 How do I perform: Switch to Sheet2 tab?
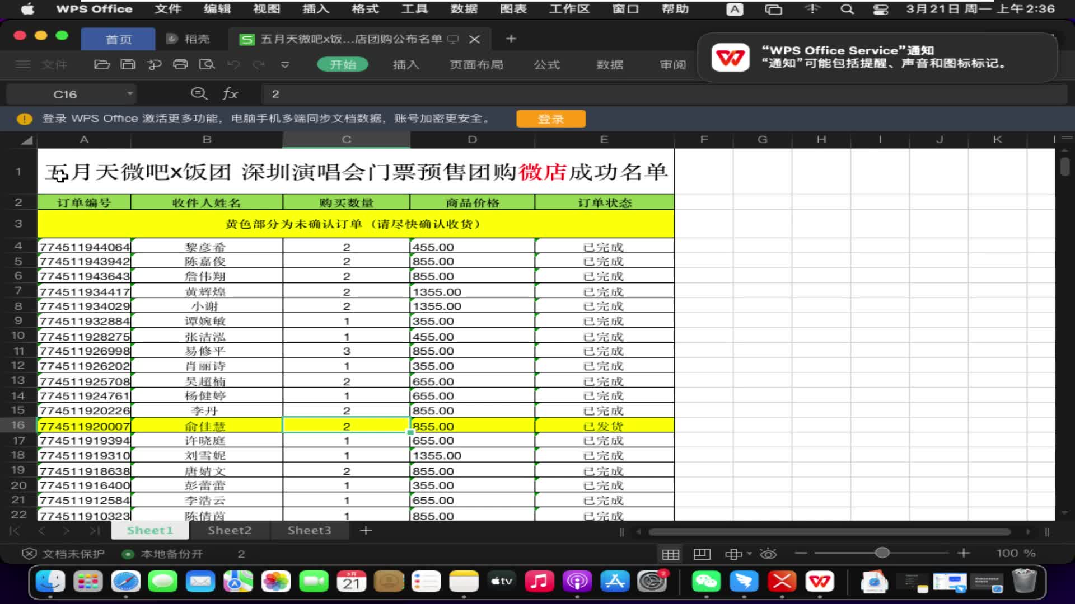[230, 530]
